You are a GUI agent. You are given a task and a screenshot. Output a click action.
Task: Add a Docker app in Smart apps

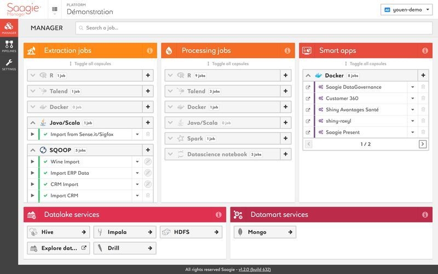tap(423, 75)
